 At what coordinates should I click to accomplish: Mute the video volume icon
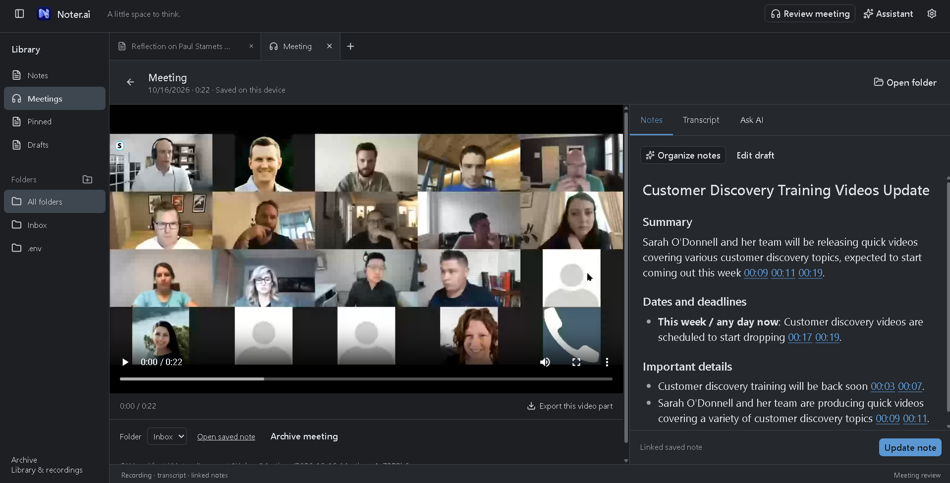tap(545, 362)
